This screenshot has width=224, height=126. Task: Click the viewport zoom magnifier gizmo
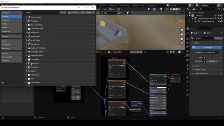tap(182, 30)
